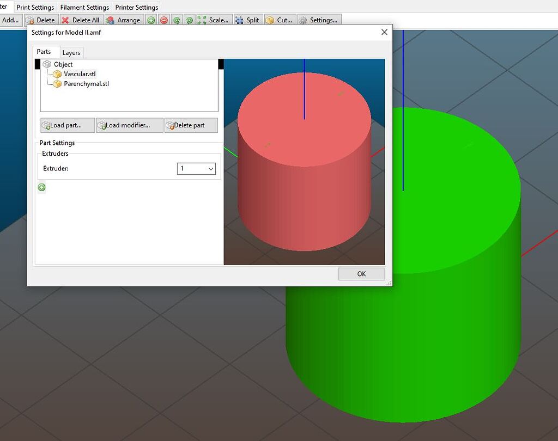Viewport: 558px width, 441px height.
Task: Select Parenchymal.stl in the parts tree
Action: point(86,83)
